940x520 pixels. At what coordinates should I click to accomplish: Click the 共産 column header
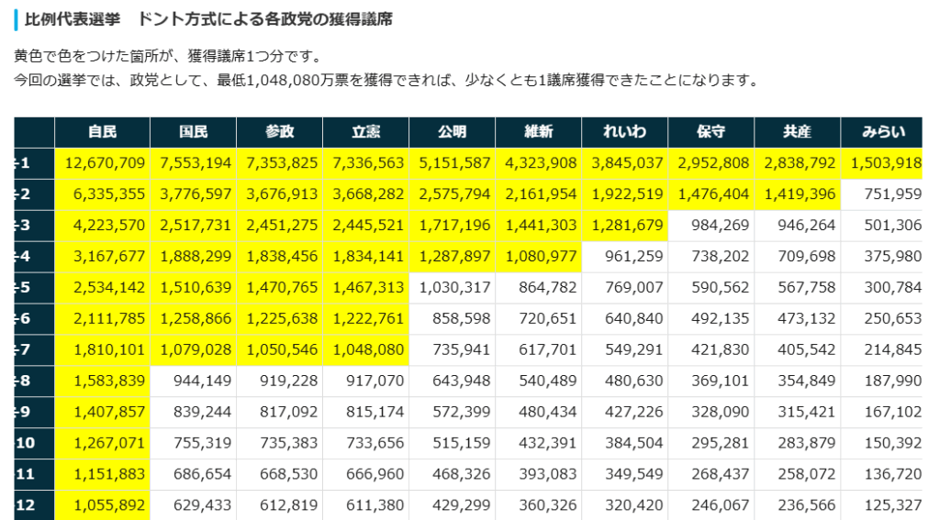coord(797,132)
